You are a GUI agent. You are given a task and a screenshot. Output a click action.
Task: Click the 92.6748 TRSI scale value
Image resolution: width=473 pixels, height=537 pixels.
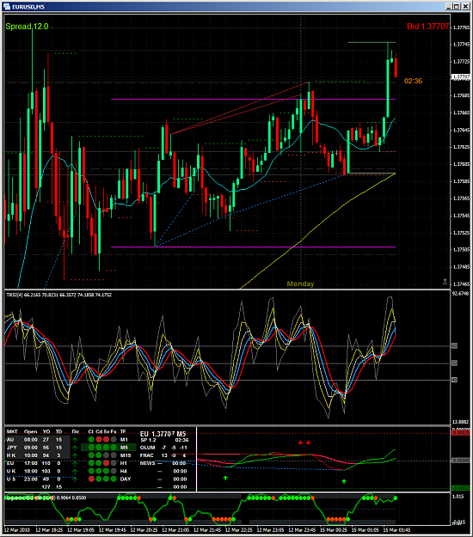[461, 294]
